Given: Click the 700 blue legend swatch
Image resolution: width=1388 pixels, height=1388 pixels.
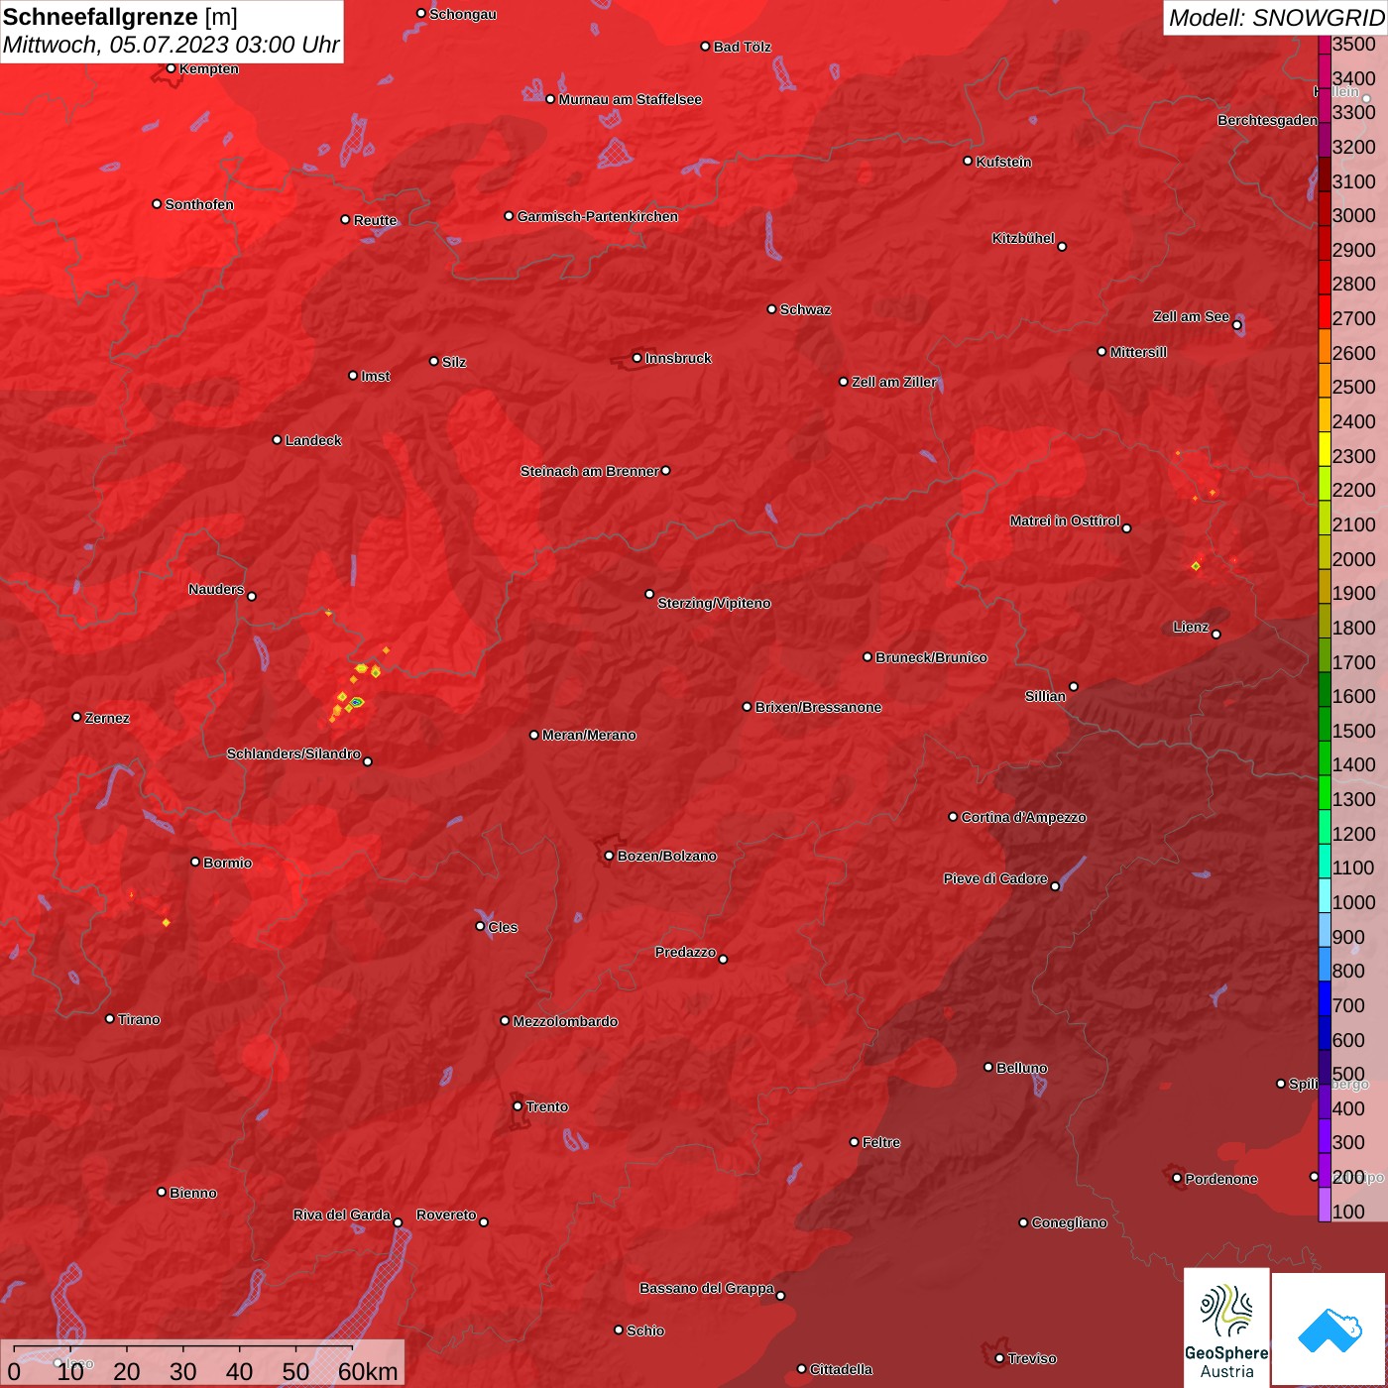Looking at the screenshot, I should [1325, 998].
